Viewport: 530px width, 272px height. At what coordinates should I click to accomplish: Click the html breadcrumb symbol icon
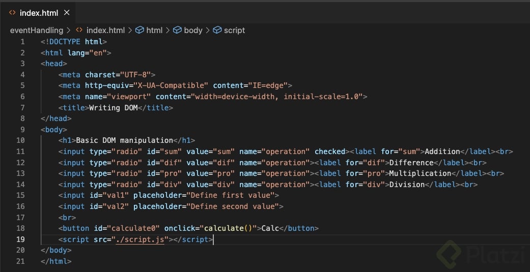click(x=140, y=31)
